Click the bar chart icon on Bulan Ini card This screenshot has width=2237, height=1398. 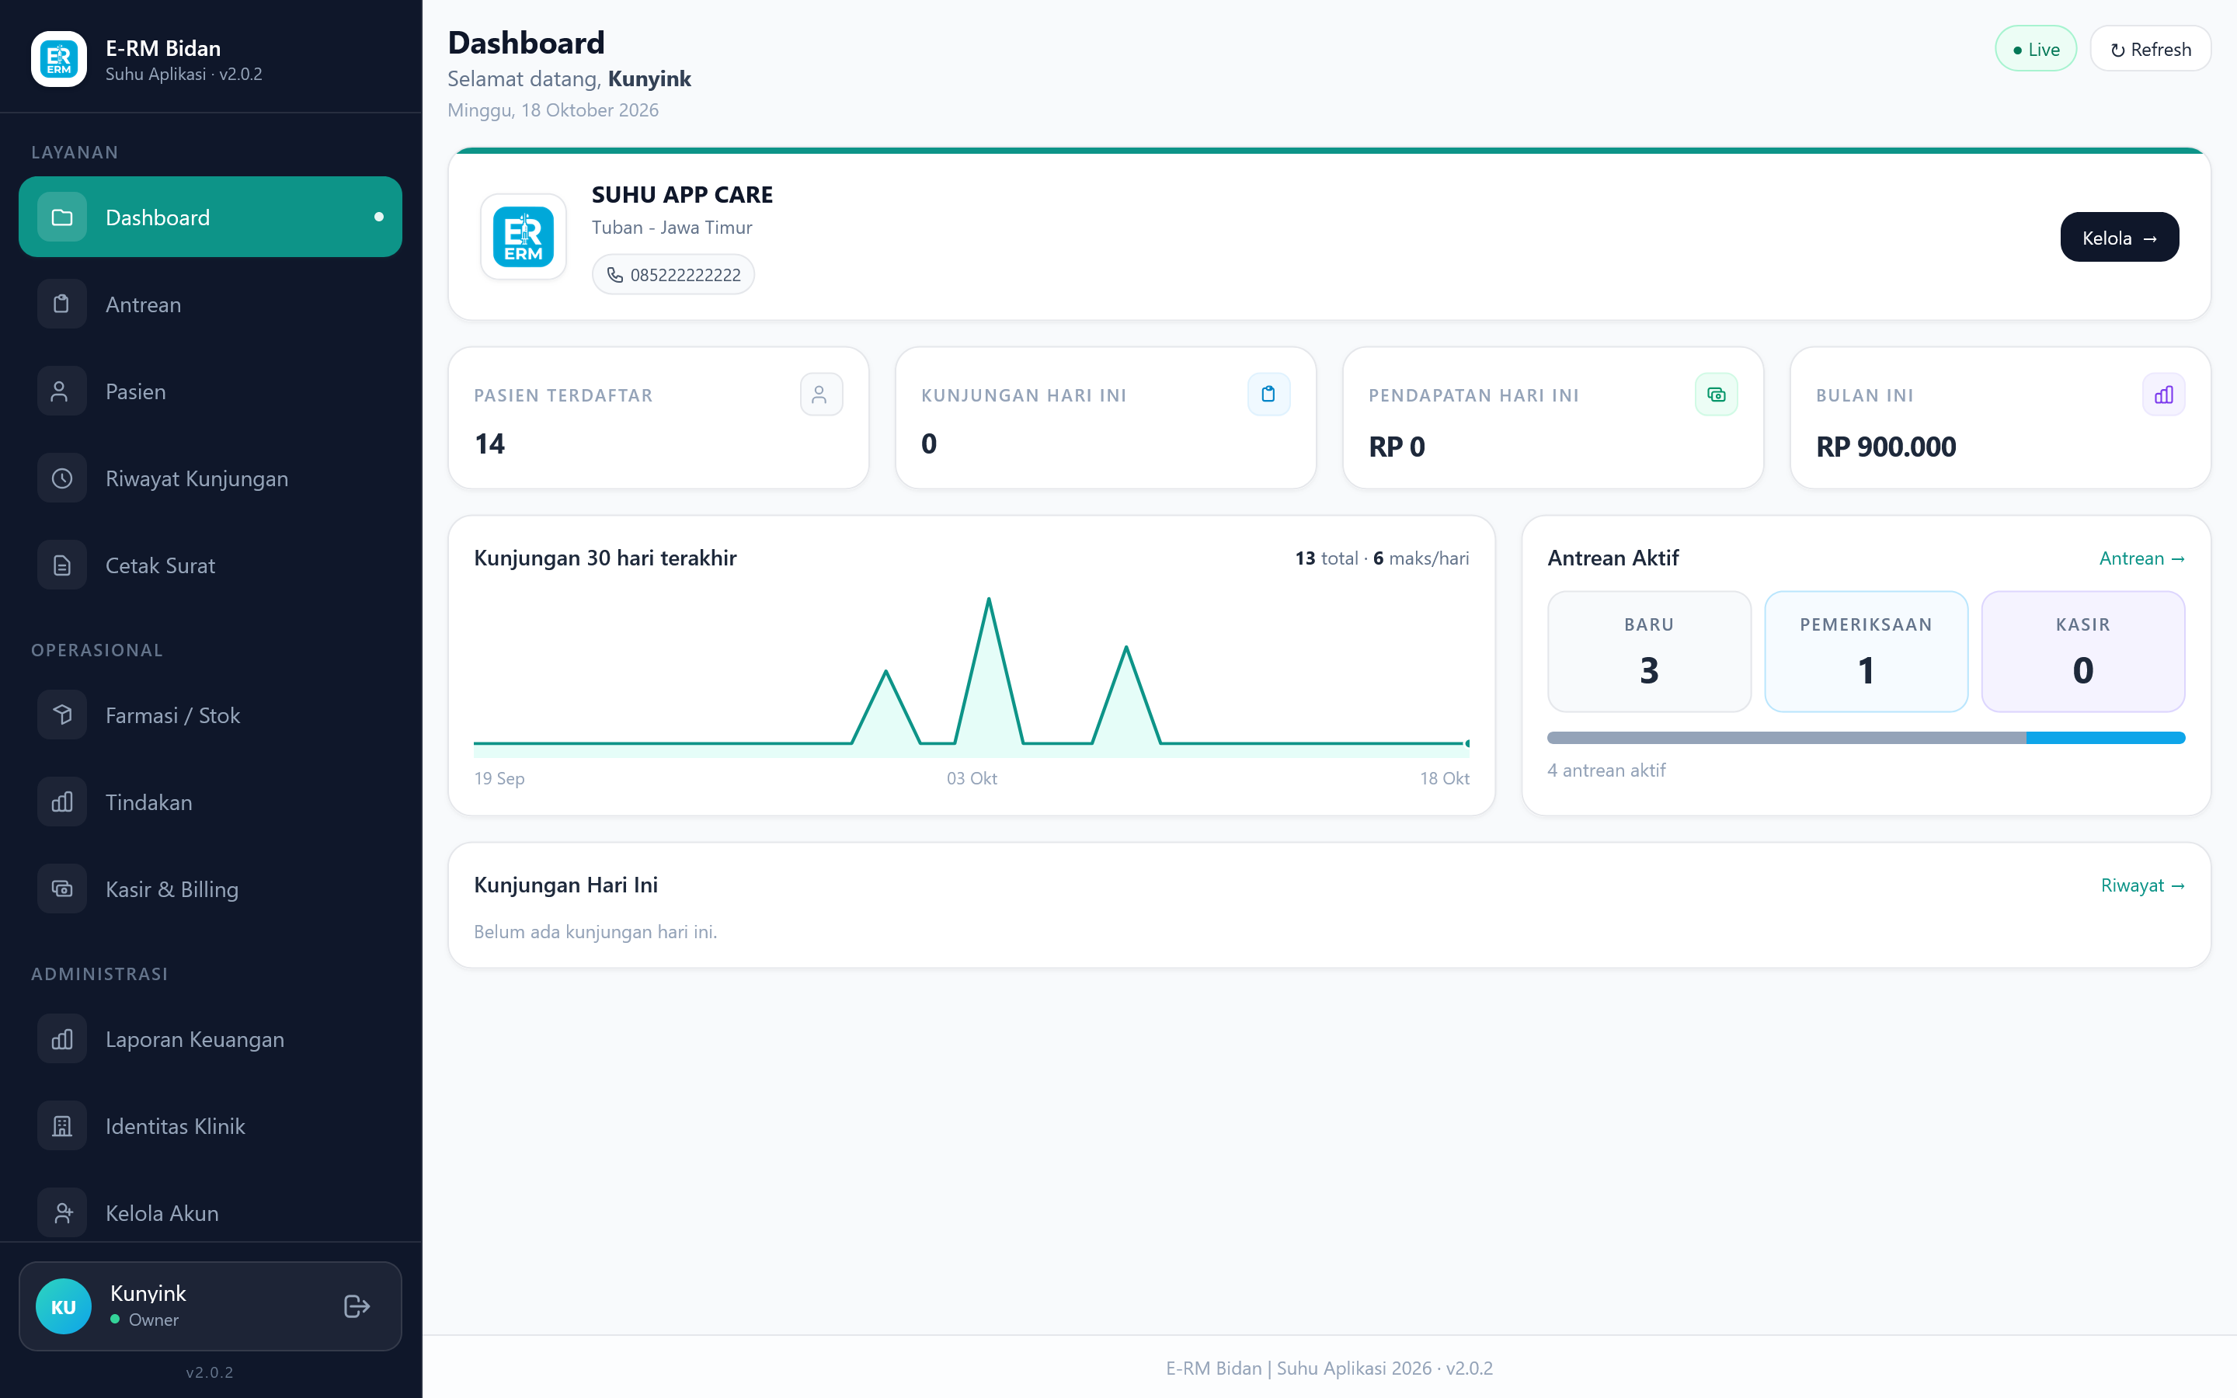point(2163,395)
